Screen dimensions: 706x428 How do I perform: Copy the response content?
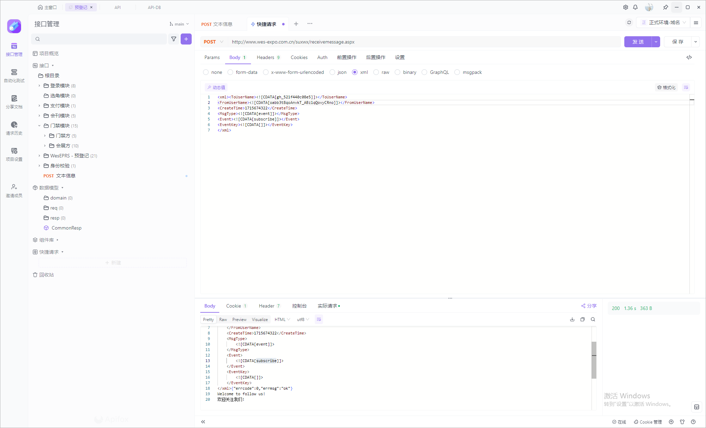point(583,319)
